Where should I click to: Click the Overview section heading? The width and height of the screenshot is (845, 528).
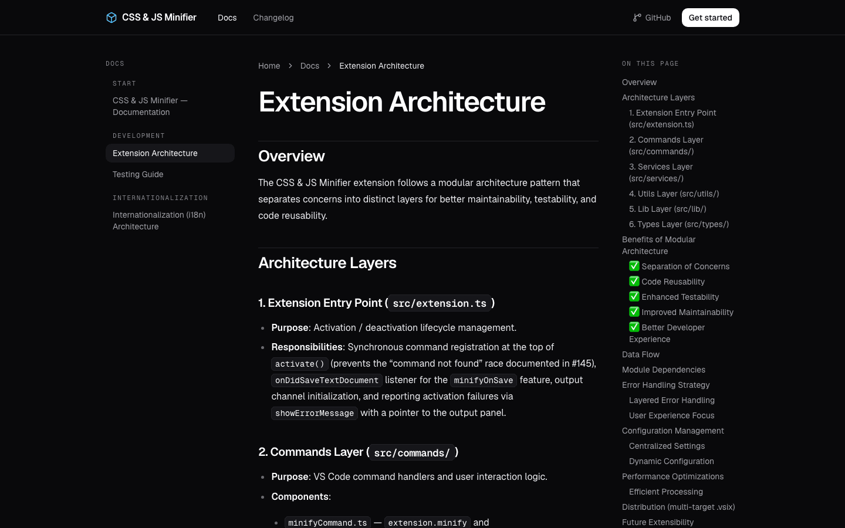[292, 156]
